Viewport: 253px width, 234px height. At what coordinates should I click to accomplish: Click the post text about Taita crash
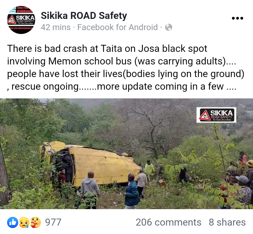coord(125,68)
